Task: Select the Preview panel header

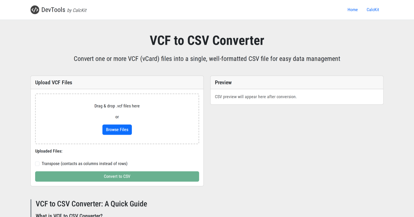Action: (x=223, y=82)
